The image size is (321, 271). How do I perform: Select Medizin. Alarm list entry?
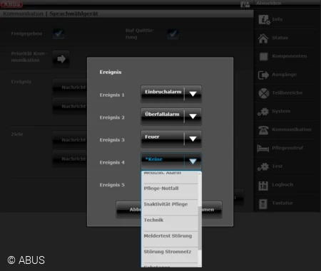(x=170, y=177)
